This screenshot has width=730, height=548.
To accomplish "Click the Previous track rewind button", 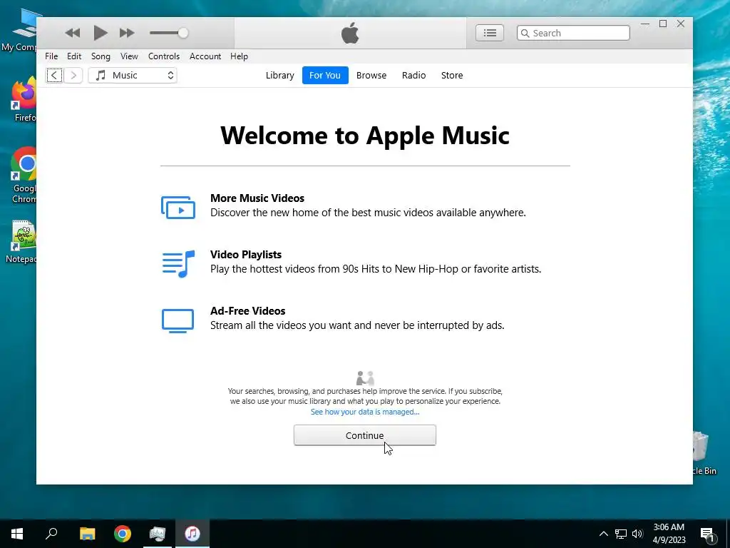I will (73, 33).
